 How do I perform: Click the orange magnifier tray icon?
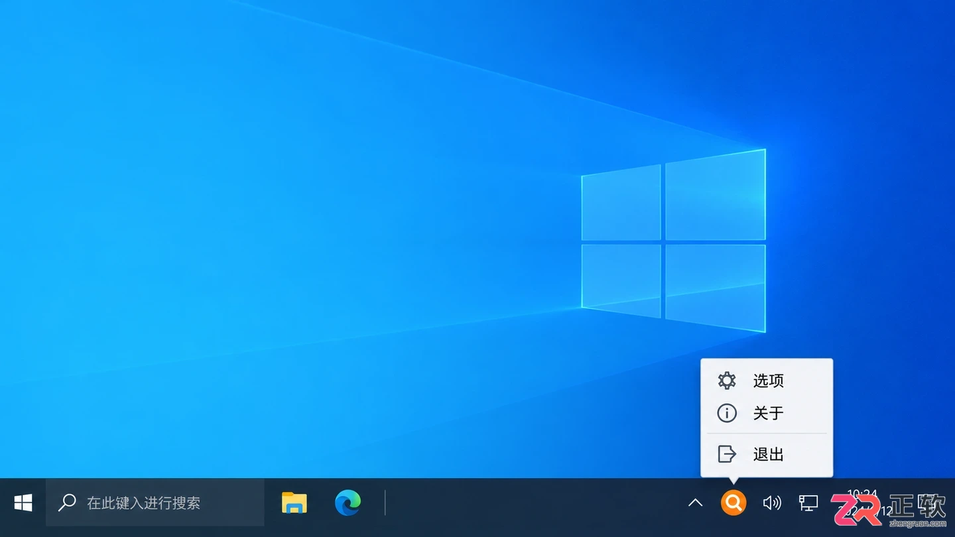733,503
